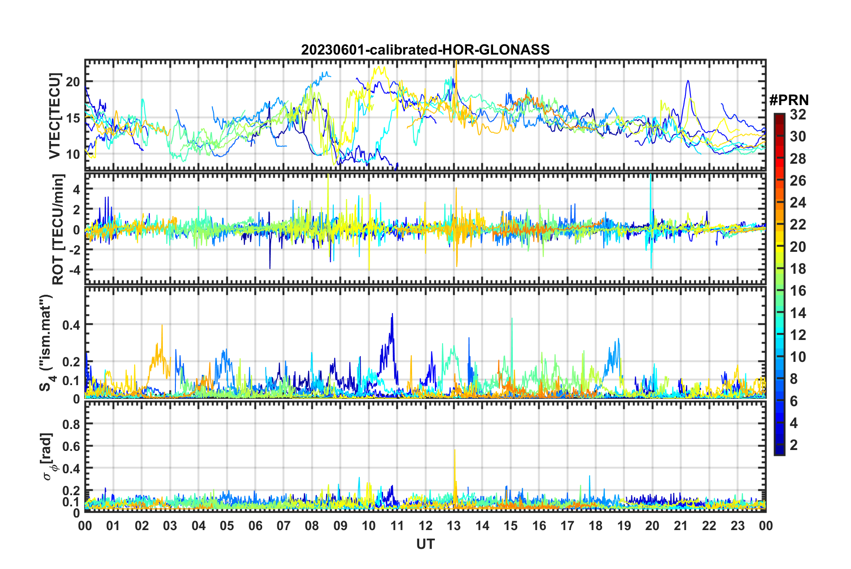Image resolution: width=851 pixels, height=569 pixels.
Task: Select the -4 tick on ROT axis
Action: pyautogui.click(x=74, y=270)
